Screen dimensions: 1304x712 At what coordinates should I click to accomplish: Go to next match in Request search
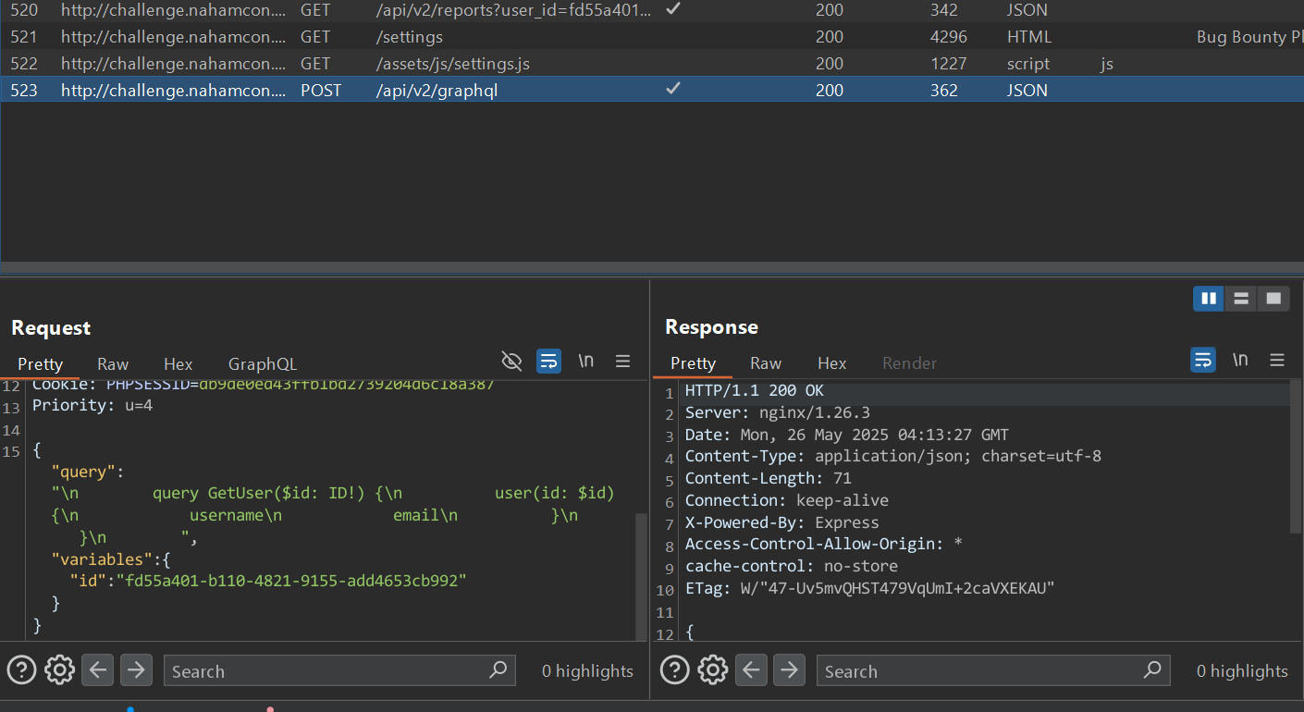(136, 669)
